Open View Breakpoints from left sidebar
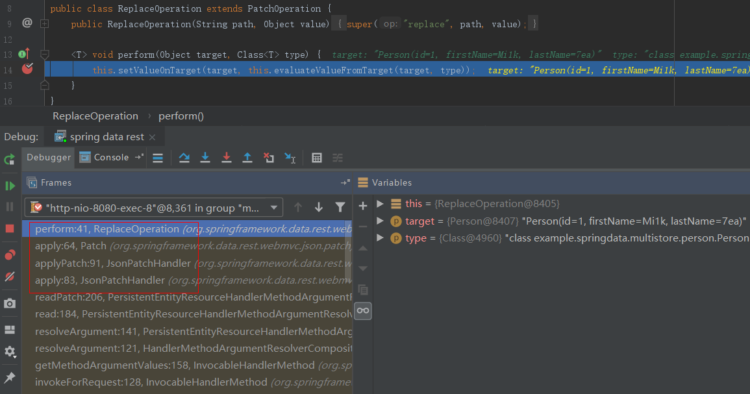750x394 pixels. coord(10,255)
